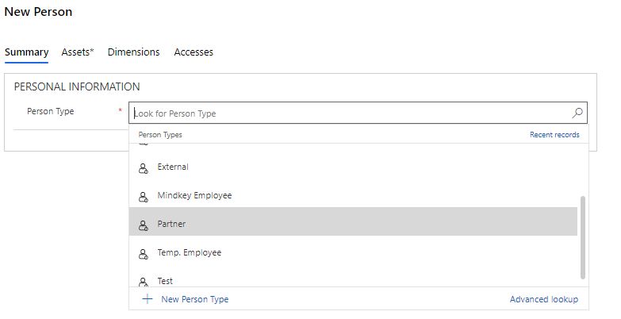
Task: Select the Mindkey Employee option
Action: click(194, 196)
